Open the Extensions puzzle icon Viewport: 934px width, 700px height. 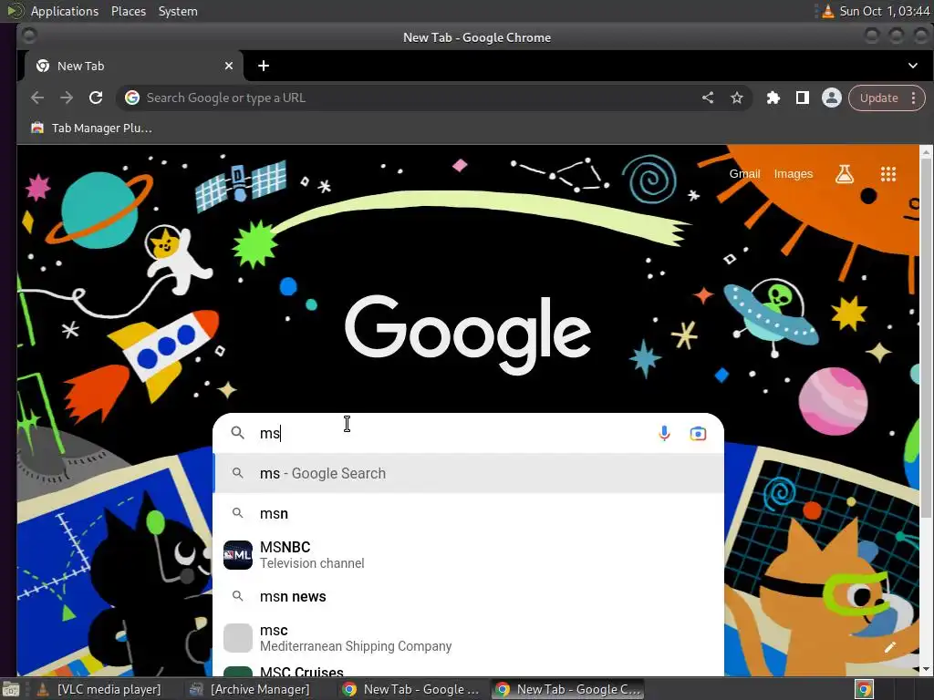coord(773,98)
